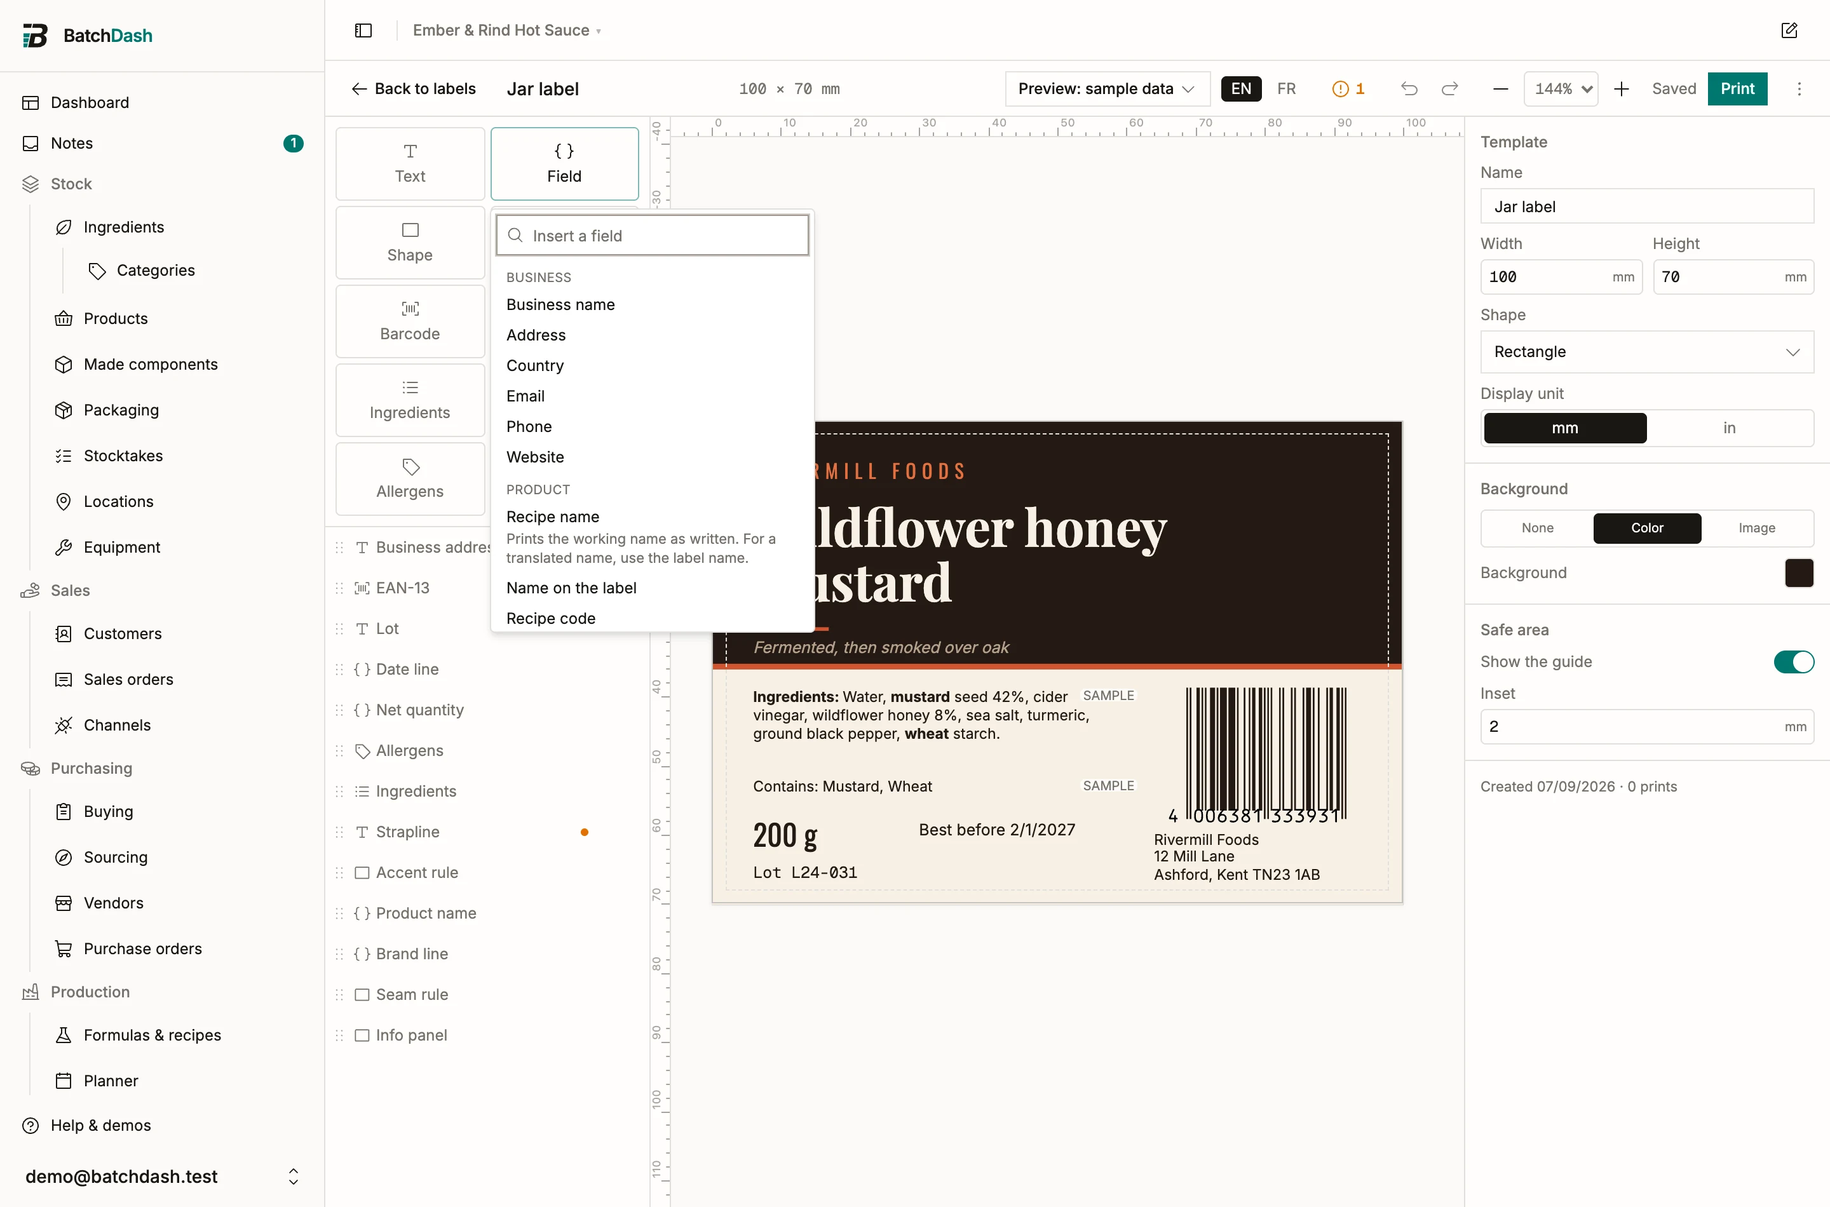The width and height of the screenshot is (1830, 1207).
Task: Switch label language to FR
Action: click(1285, 88)
